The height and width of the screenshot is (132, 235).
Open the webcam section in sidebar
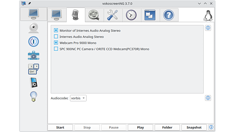coord(33,28)
